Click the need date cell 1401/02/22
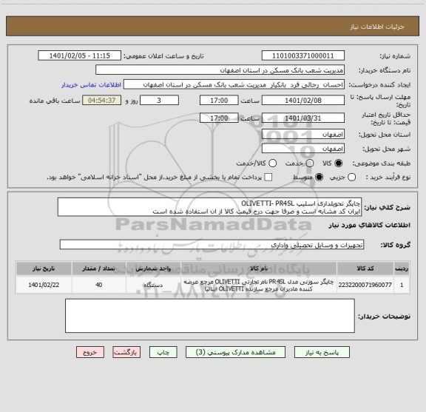 [44, 285]
